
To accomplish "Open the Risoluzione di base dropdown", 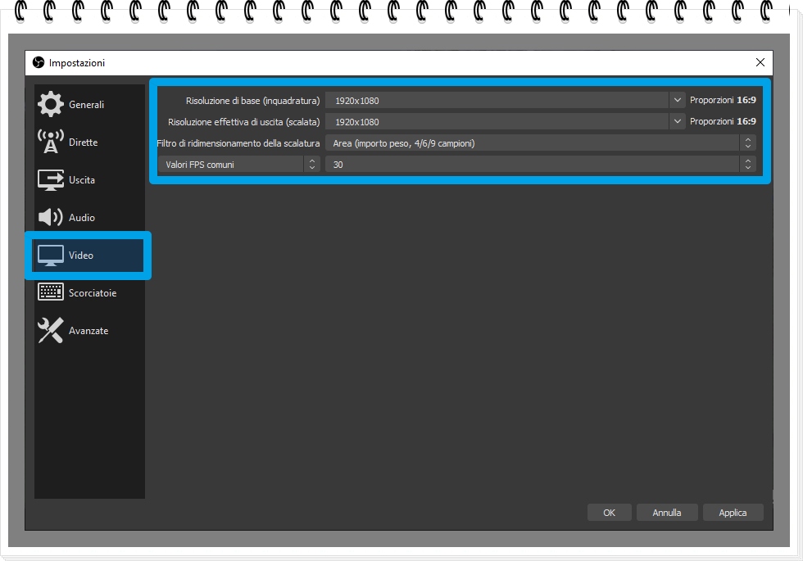I will pyautogui.click(x=678, y=100).
